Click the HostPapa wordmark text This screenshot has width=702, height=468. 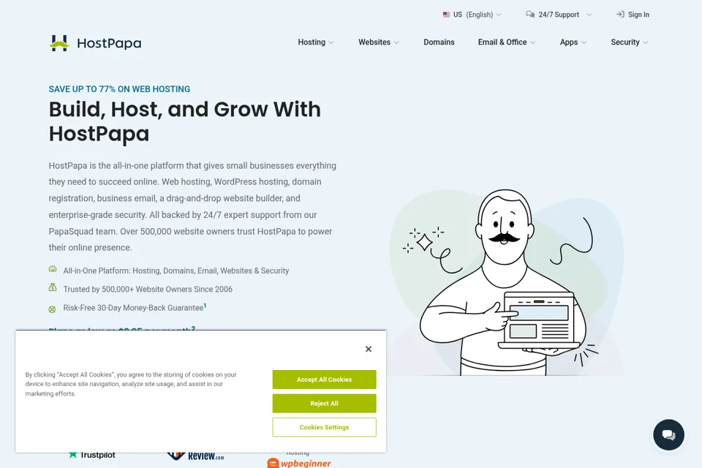[x=109, y=43]
